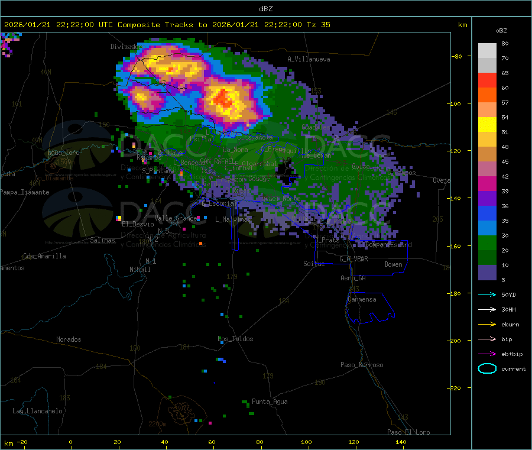
Task: Click the '100' tick on bottom axis
Action: click(306, 442)
